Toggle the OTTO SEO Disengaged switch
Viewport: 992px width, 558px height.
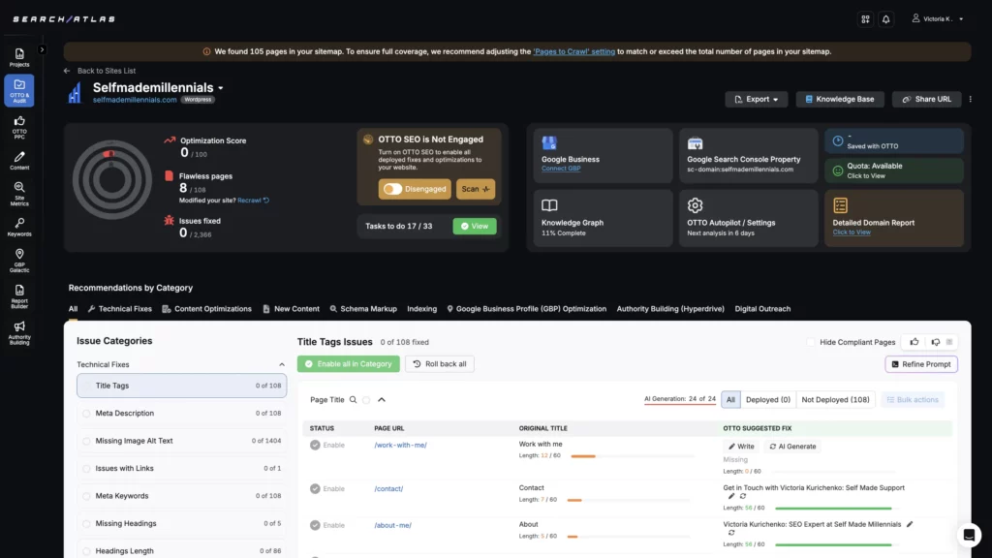pos(392,189)
